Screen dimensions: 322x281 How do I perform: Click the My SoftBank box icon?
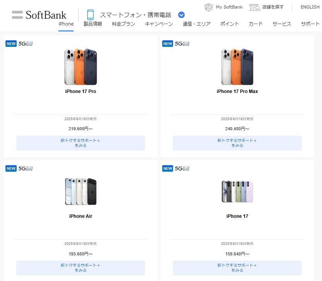click(x=209, y=7)
